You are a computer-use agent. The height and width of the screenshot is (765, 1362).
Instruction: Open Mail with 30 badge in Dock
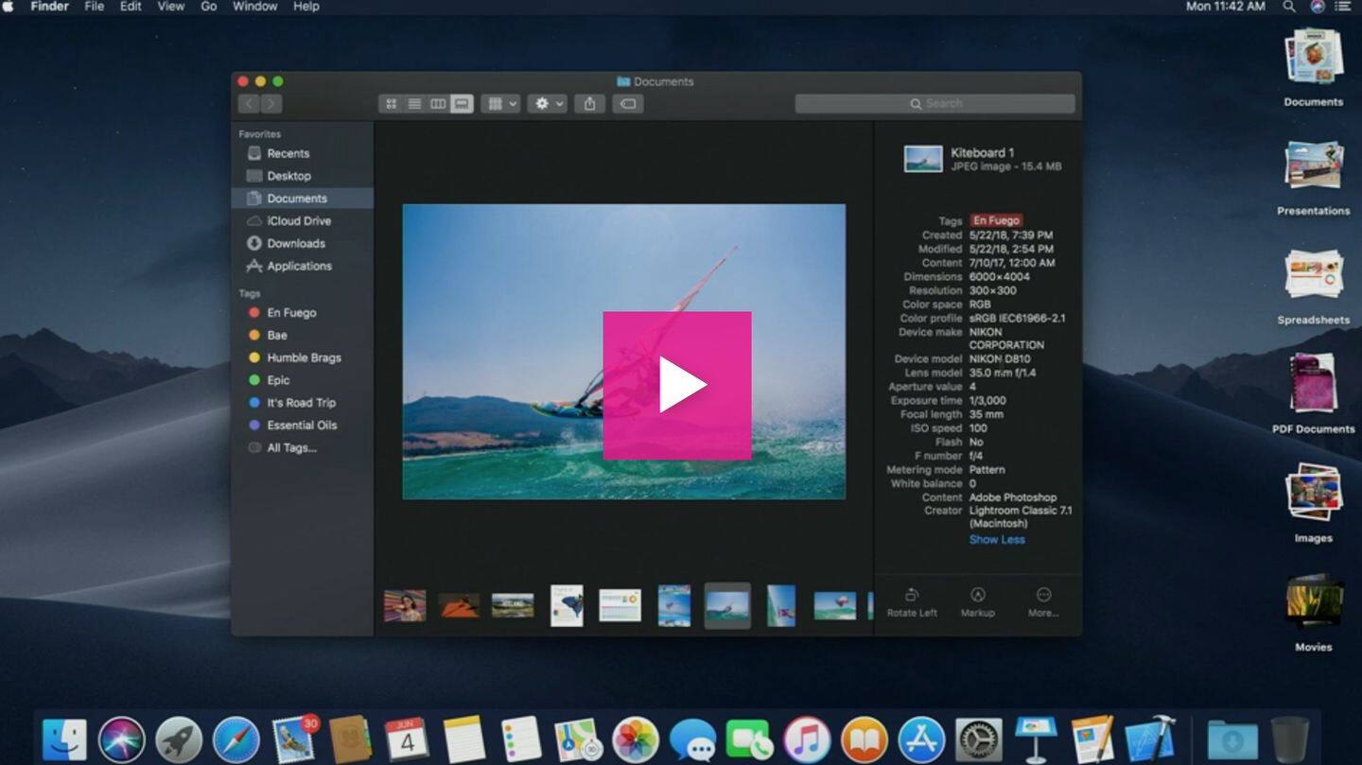294,739
